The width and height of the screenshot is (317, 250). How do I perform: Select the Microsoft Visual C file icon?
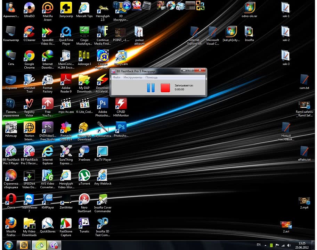212,36
